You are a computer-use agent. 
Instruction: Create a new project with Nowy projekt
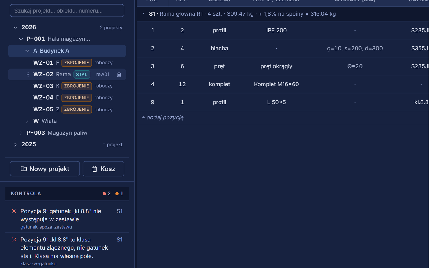(x=45, y=169)
